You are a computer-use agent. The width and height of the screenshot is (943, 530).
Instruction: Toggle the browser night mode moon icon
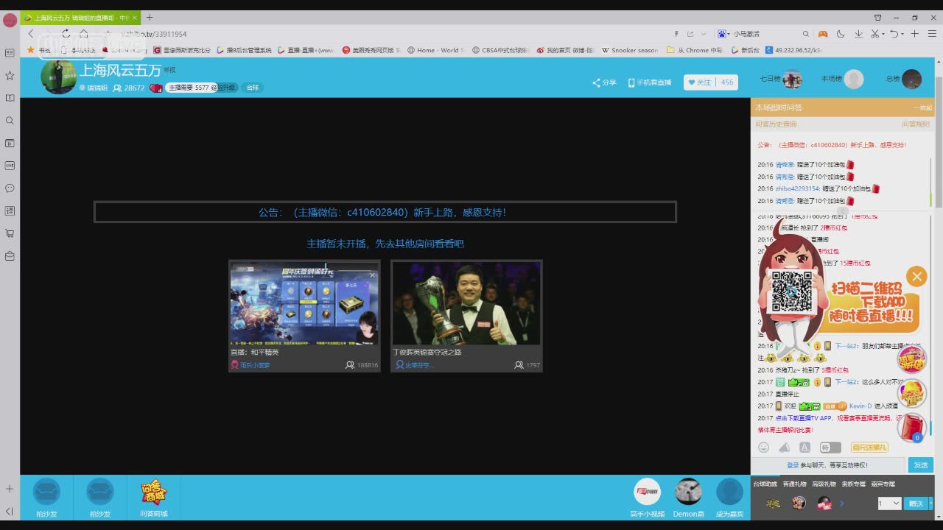(841, 34)
